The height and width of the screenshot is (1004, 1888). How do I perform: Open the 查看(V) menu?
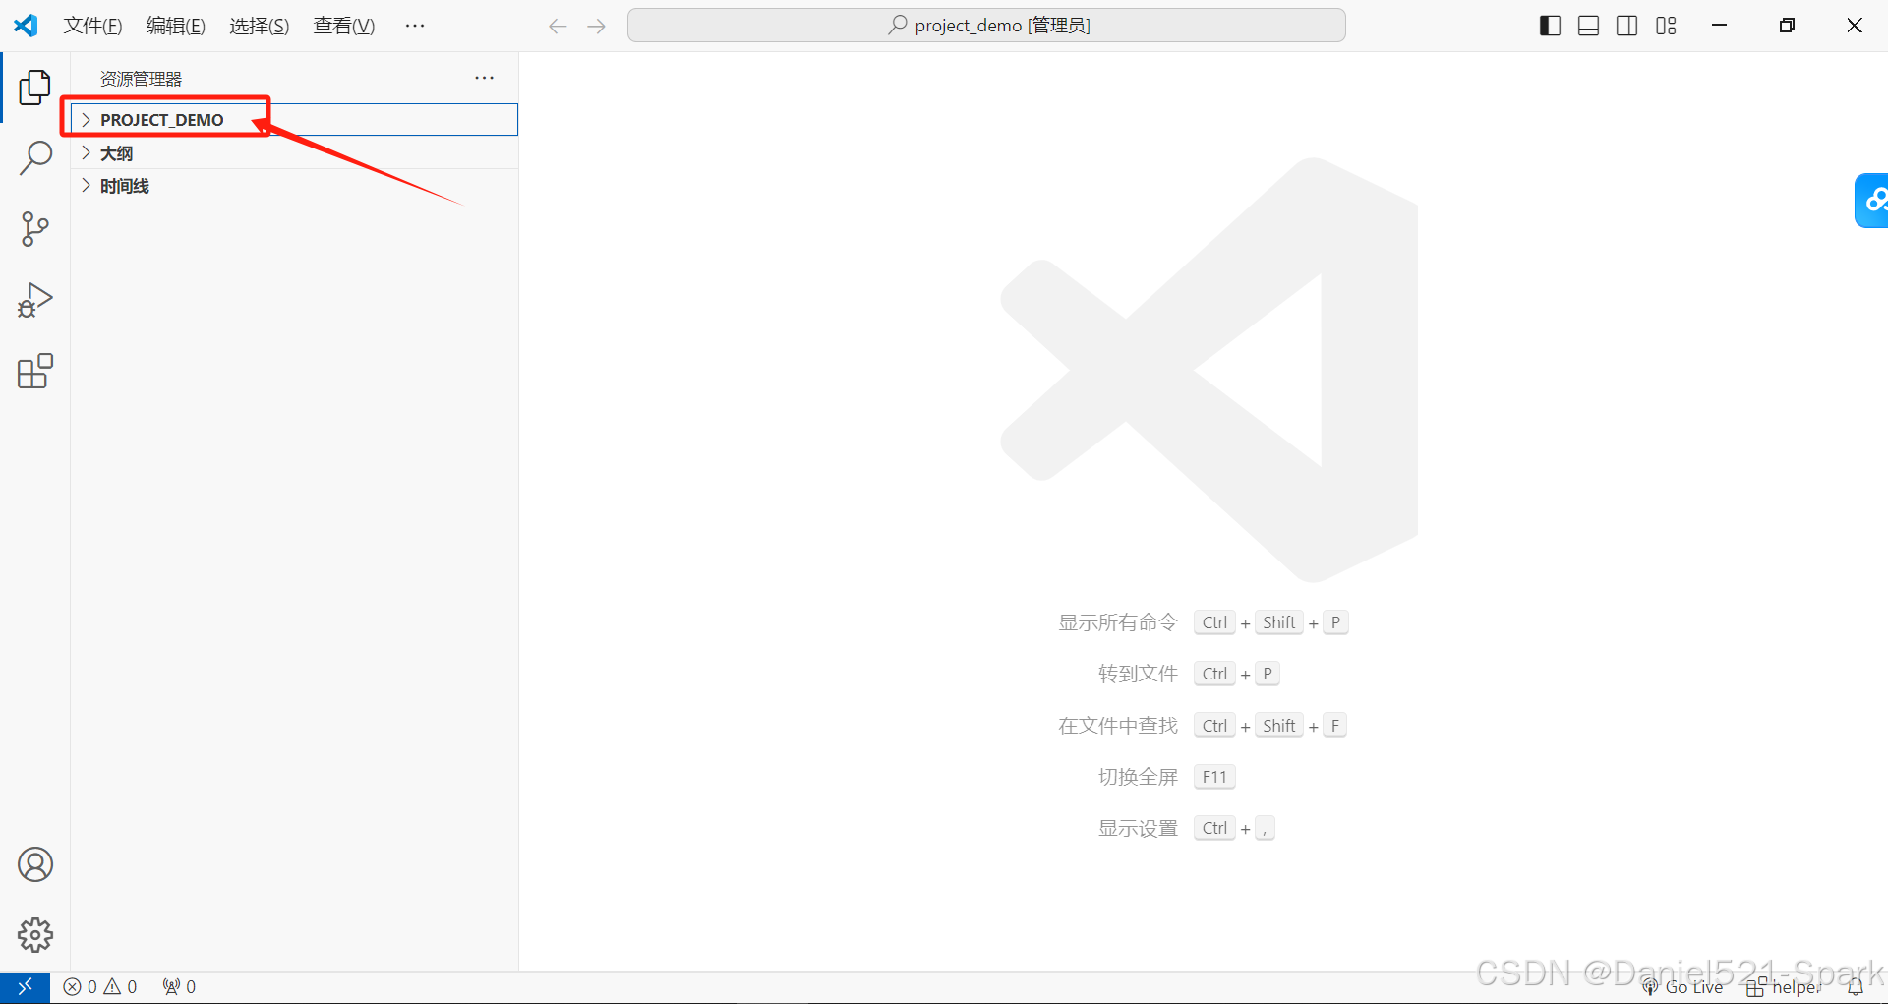[x=344, y=26]
